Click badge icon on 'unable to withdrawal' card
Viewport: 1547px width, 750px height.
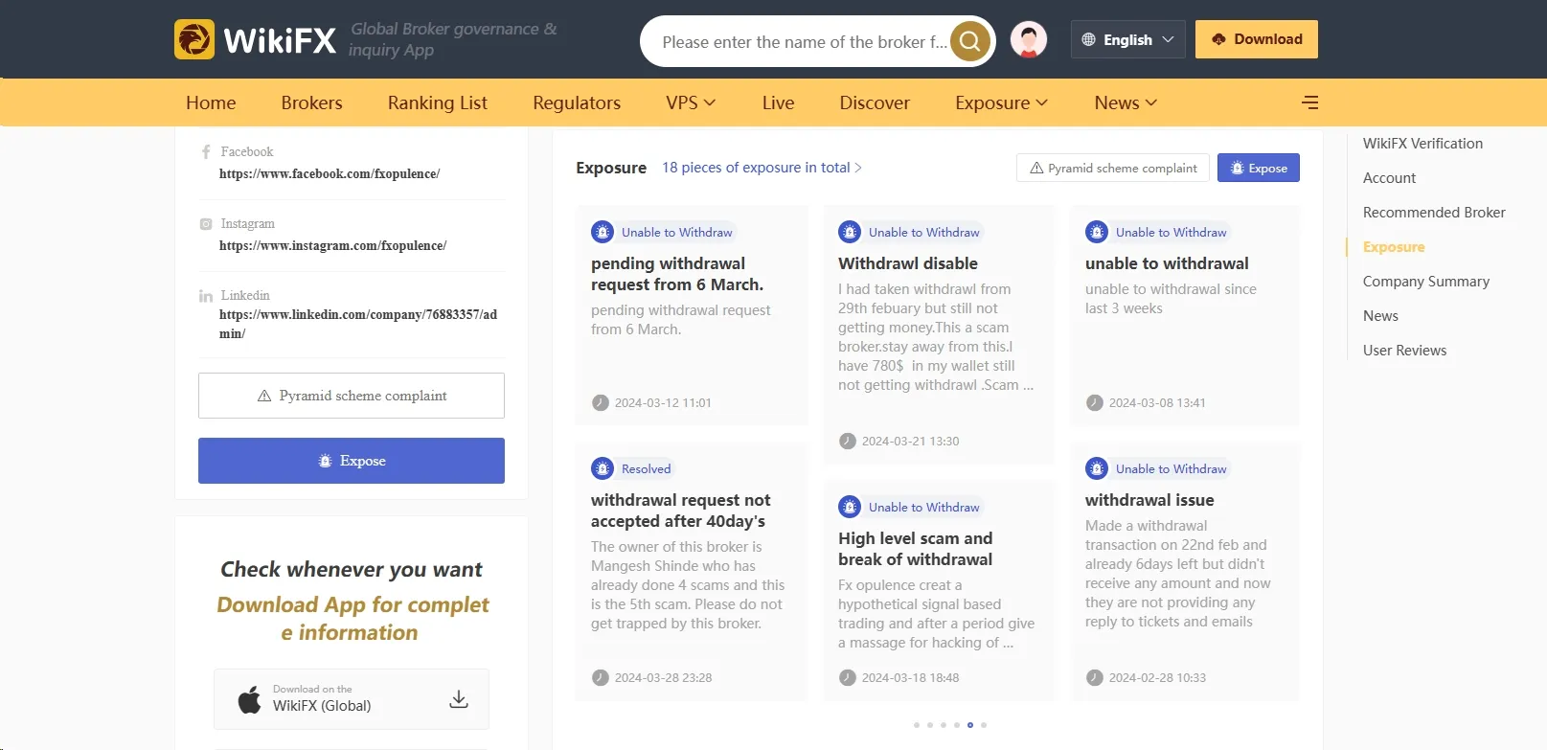click(x=1097, y=232)
